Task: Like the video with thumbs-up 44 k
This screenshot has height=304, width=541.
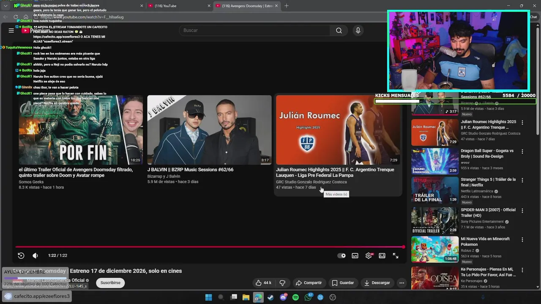Action: coord(263,282)
